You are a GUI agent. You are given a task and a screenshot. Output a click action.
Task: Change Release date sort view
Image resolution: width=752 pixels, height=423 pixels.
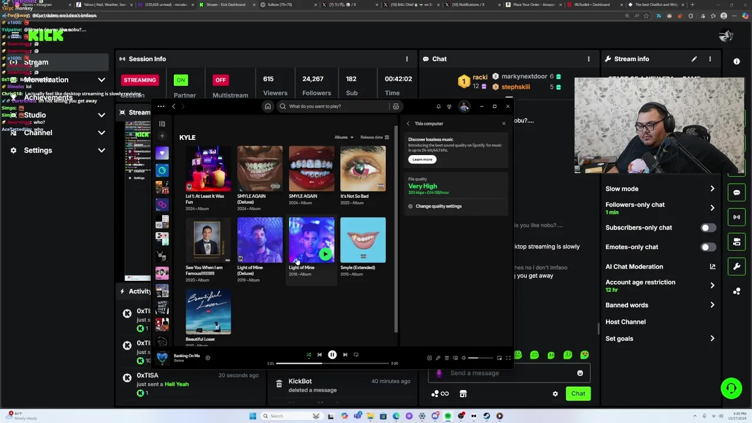pyautogui.click(x=374, y=137)
